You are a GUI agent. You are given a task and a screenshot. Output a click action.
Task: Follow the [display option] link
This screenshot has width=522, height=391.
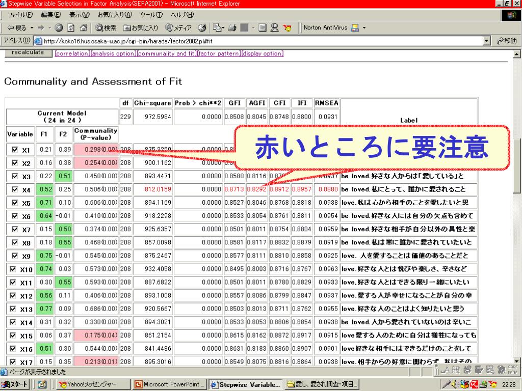[x=263, y=53]
